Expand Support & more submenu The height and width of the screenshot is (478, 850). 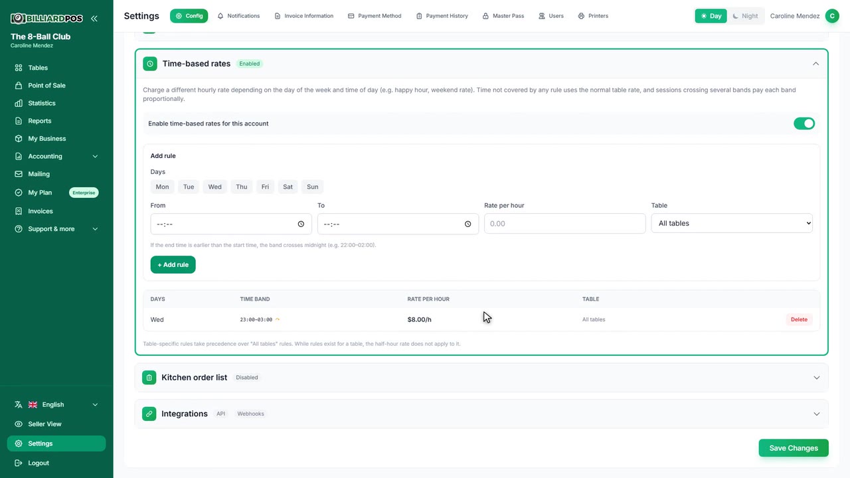[56, 229]
